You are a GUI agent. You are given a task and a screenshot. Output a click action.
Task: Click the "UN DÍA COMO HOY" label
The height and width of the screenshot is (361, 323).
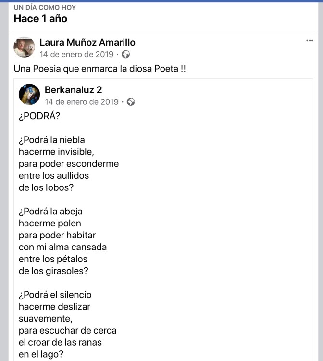(45, 8)
